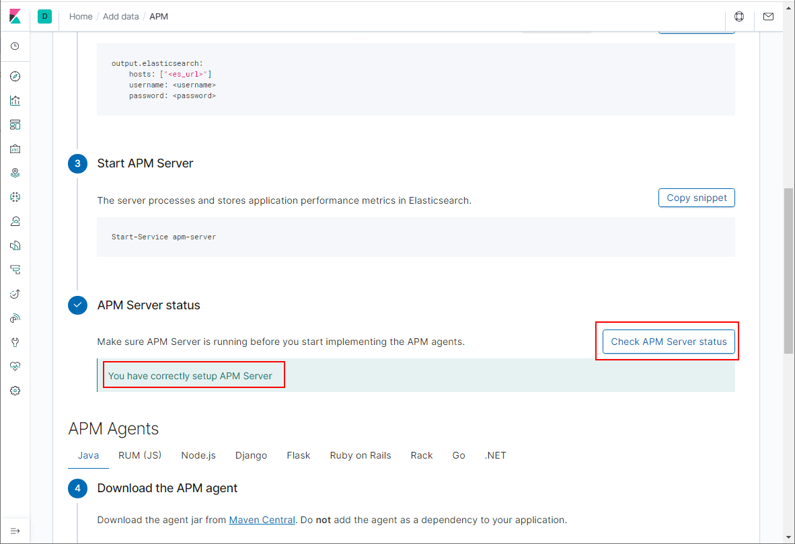
Task: Click username code line
Action: tap(172, 85)
